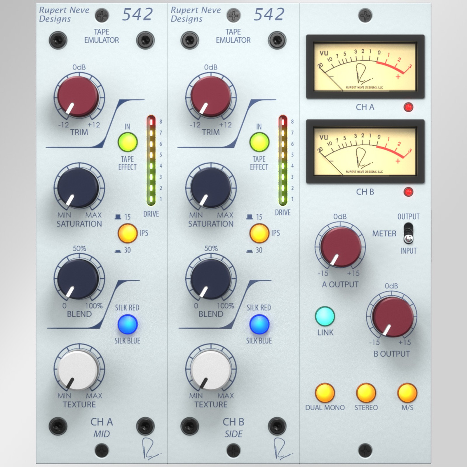Click the CH A Blend knob
The image size is (467, 467).
click(78, 279)
